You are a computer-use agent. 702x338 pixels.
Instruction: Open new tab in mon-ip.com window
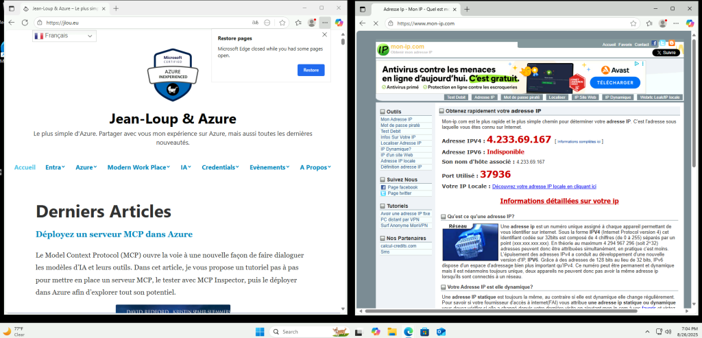pos(467,9)
